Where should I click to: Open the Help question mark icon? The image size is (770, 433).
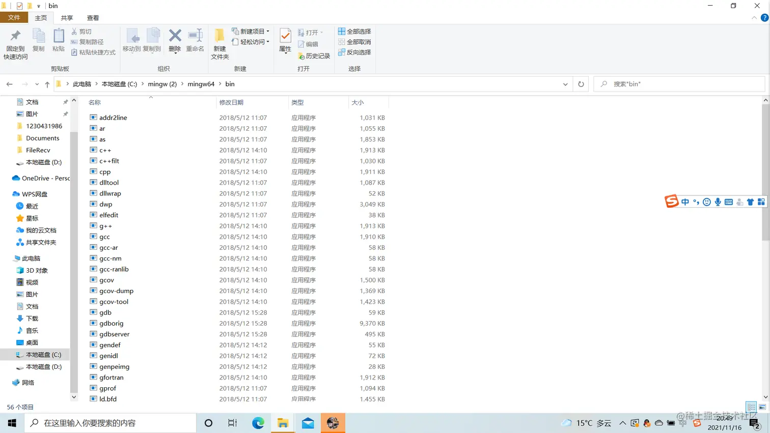[764, 18]
